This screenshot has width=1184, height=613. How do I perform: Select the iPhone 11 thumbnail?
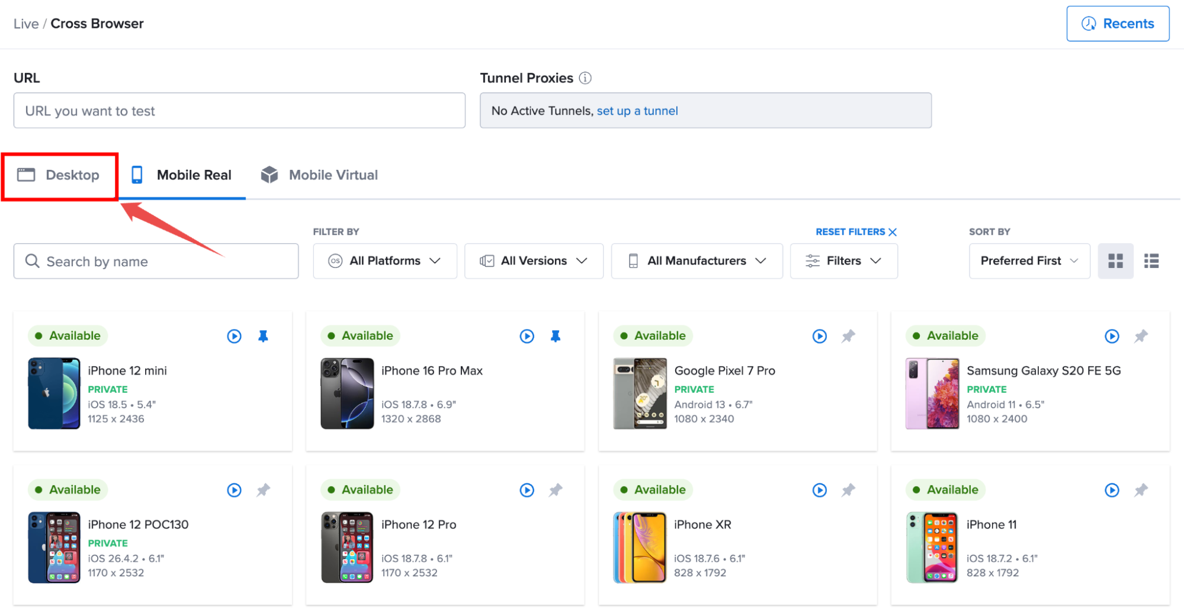[932, 547]
